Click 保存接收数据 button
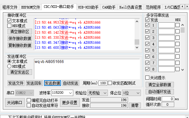Image resolution: width=189 pixels, height=118 pixels. coord(20,38)
